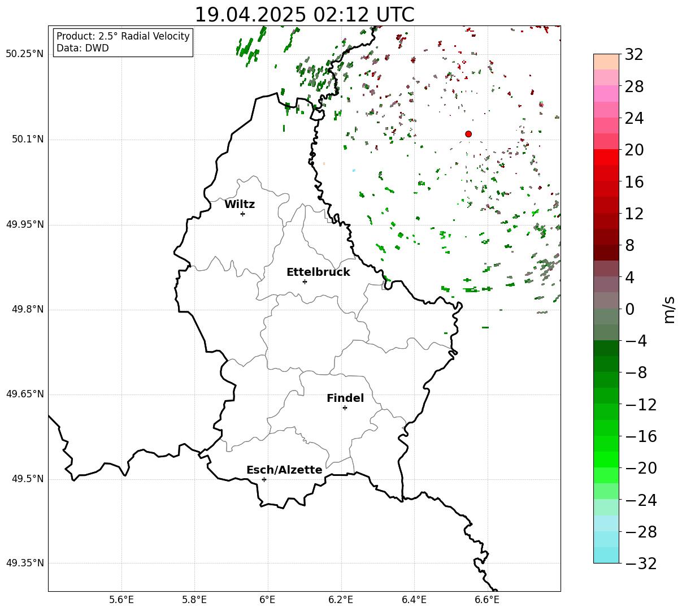Click the bright red swatch below 20
682x611 pixels.
click(606, 157)
